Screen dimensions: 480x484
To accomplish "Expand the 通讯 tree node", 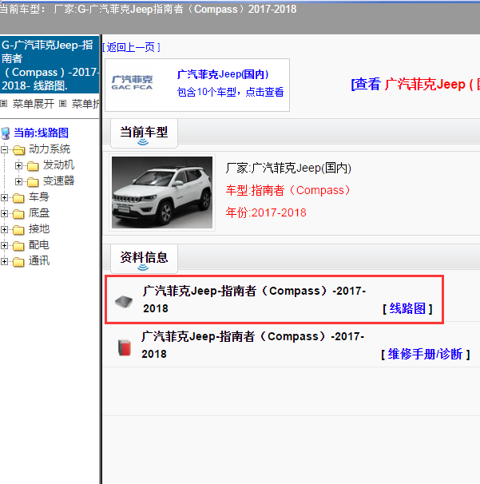I will coord(4,262).
